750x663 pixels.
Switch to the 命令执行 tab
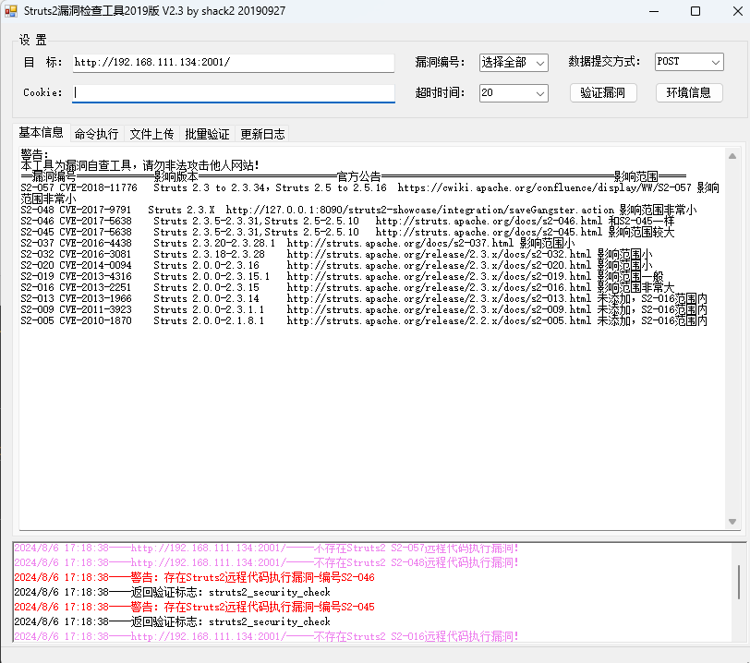pyautogui.click(x=96, y=134)
